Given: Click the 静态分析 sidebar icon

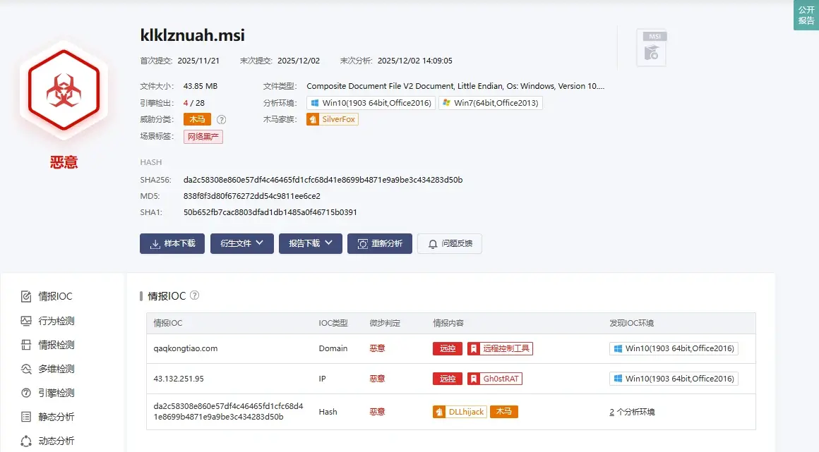Looking at the screenshot, I should tap(26, 417).
